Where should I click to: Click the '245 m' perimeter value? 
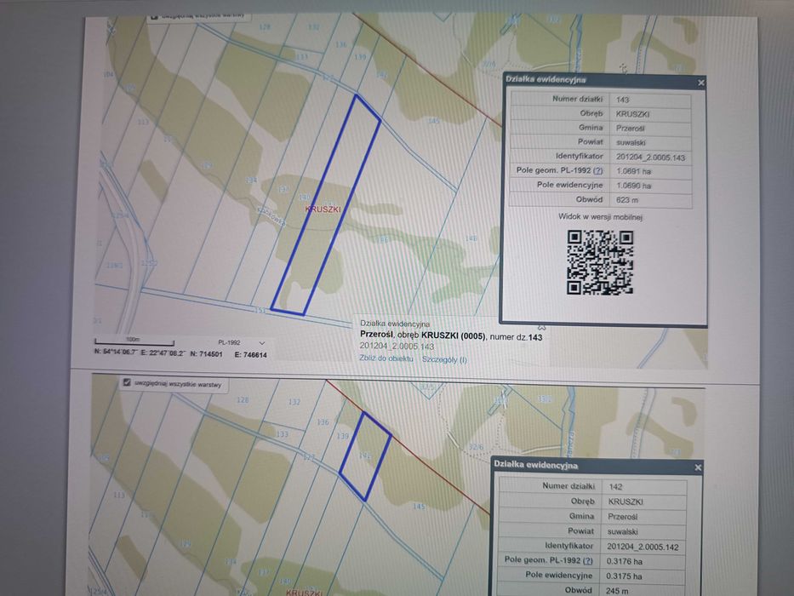[617, 591]
